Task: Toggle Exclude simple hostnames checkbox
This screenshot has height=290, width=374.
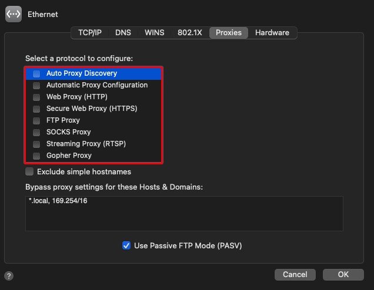Action: pyautogui.click(x=29, y=172)
